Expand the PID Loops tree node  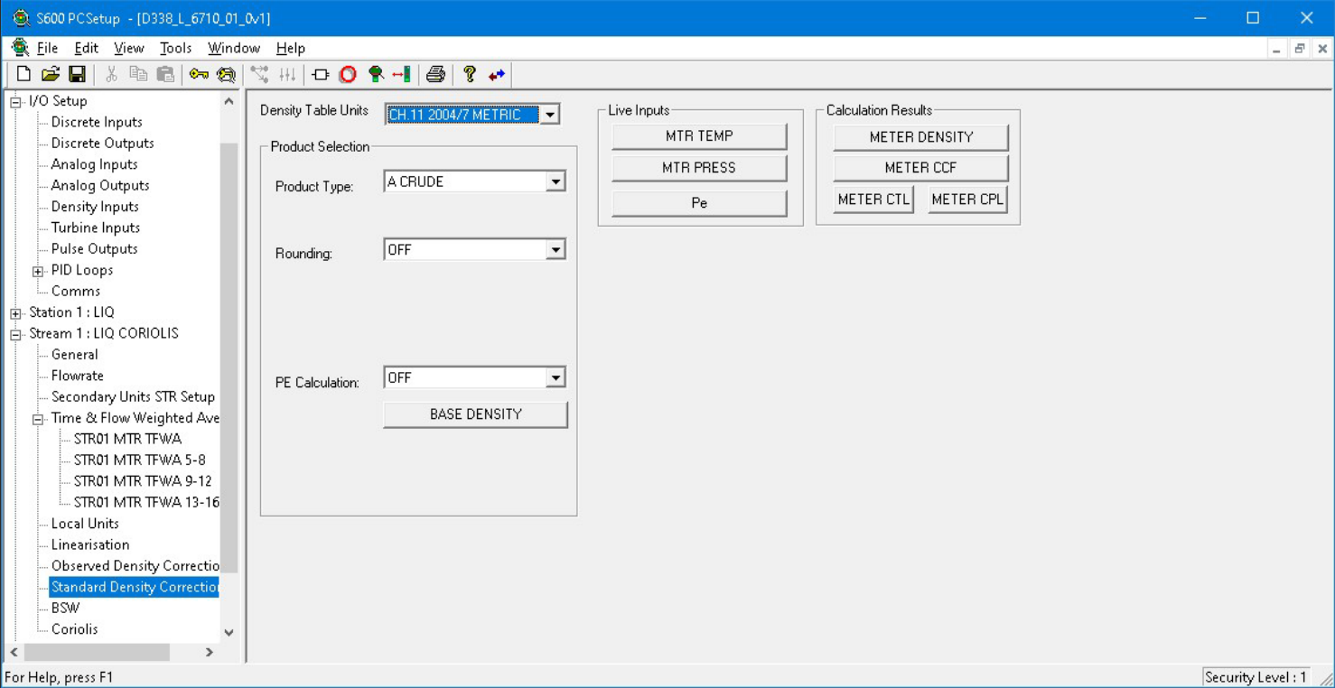(38, 271)
